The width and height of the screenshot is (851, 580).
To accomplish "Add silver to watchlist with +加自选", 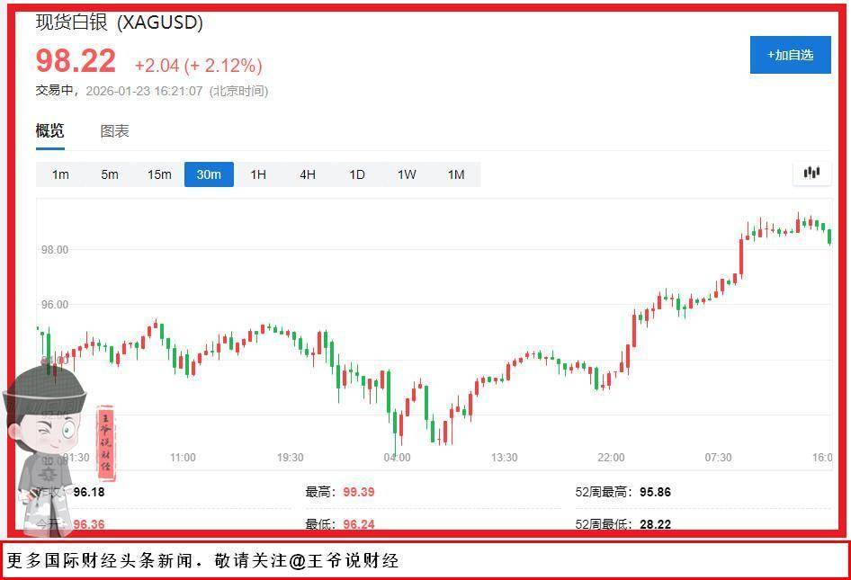I will coord(790,55).
